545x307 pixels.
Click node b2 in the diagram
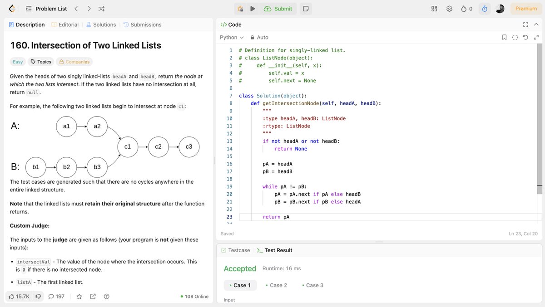[x=66, y=167]
